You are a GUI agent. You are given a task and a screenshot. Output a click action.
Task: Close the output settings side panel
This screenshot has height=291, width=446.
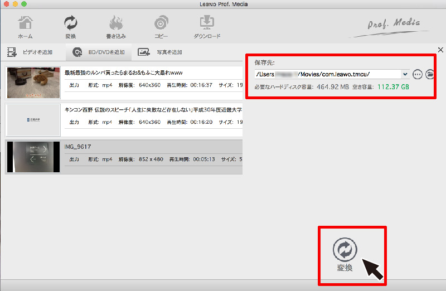[x=440, y=50]
